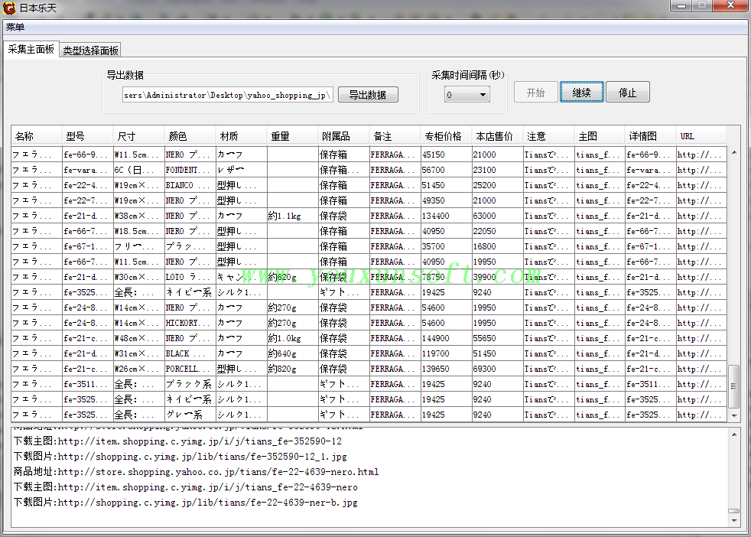751x537 pixels.
Task: Select the sale price cell "63000"
Action: tap(498, 216)
